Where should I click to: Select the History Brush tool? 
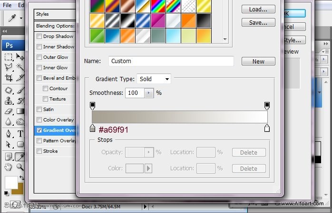tap(20, 101)
